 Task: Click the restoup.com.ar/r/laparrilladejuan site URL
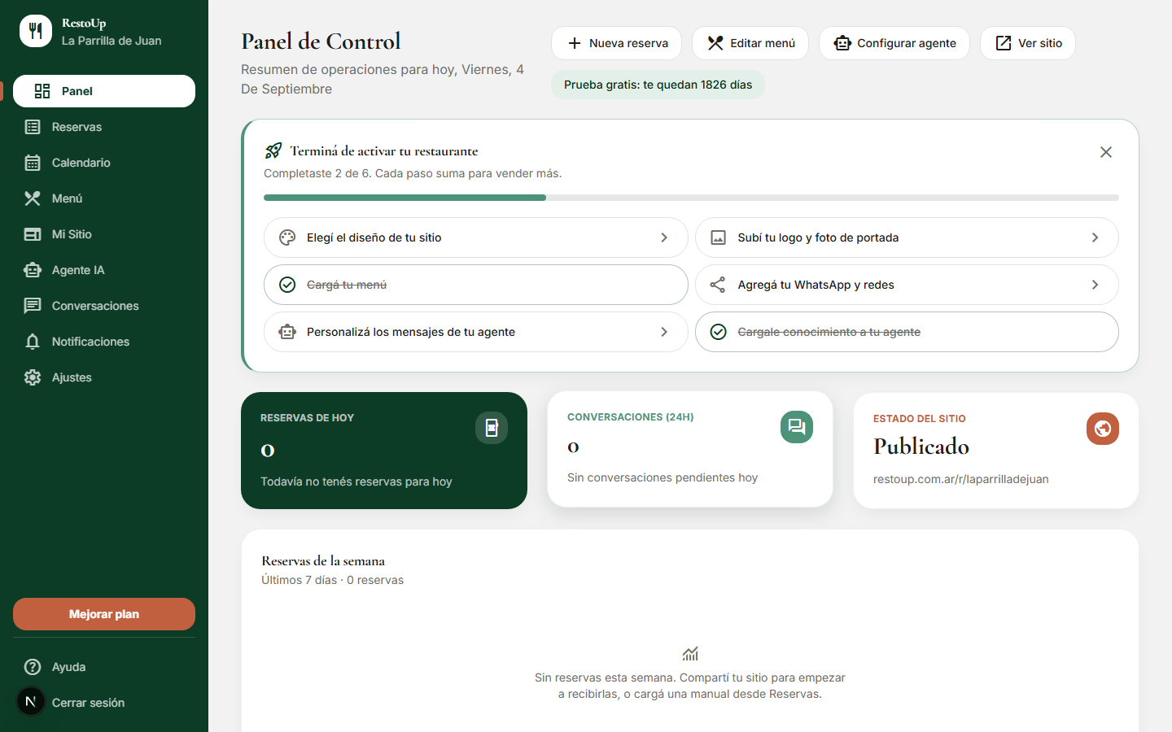[961, 479]
